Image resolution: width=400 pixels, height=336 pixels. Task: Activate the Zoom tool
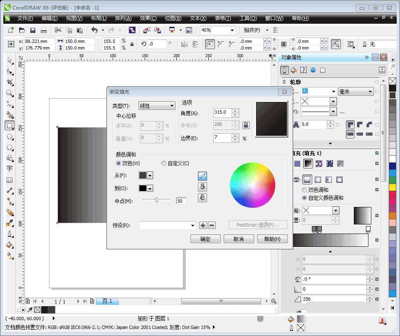10,94
